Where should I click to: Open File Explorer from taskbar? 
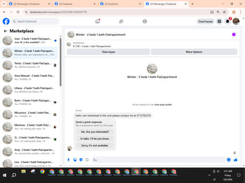tap(24, 172)
